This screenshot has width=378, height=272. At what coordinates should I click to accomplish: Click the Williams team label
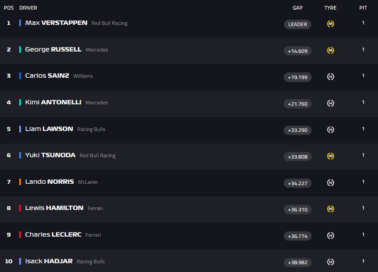tap(83, 76)
